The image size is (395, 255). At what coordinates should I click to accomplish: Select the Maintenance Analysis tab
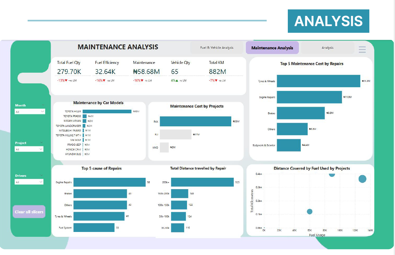tap(272, 48)
